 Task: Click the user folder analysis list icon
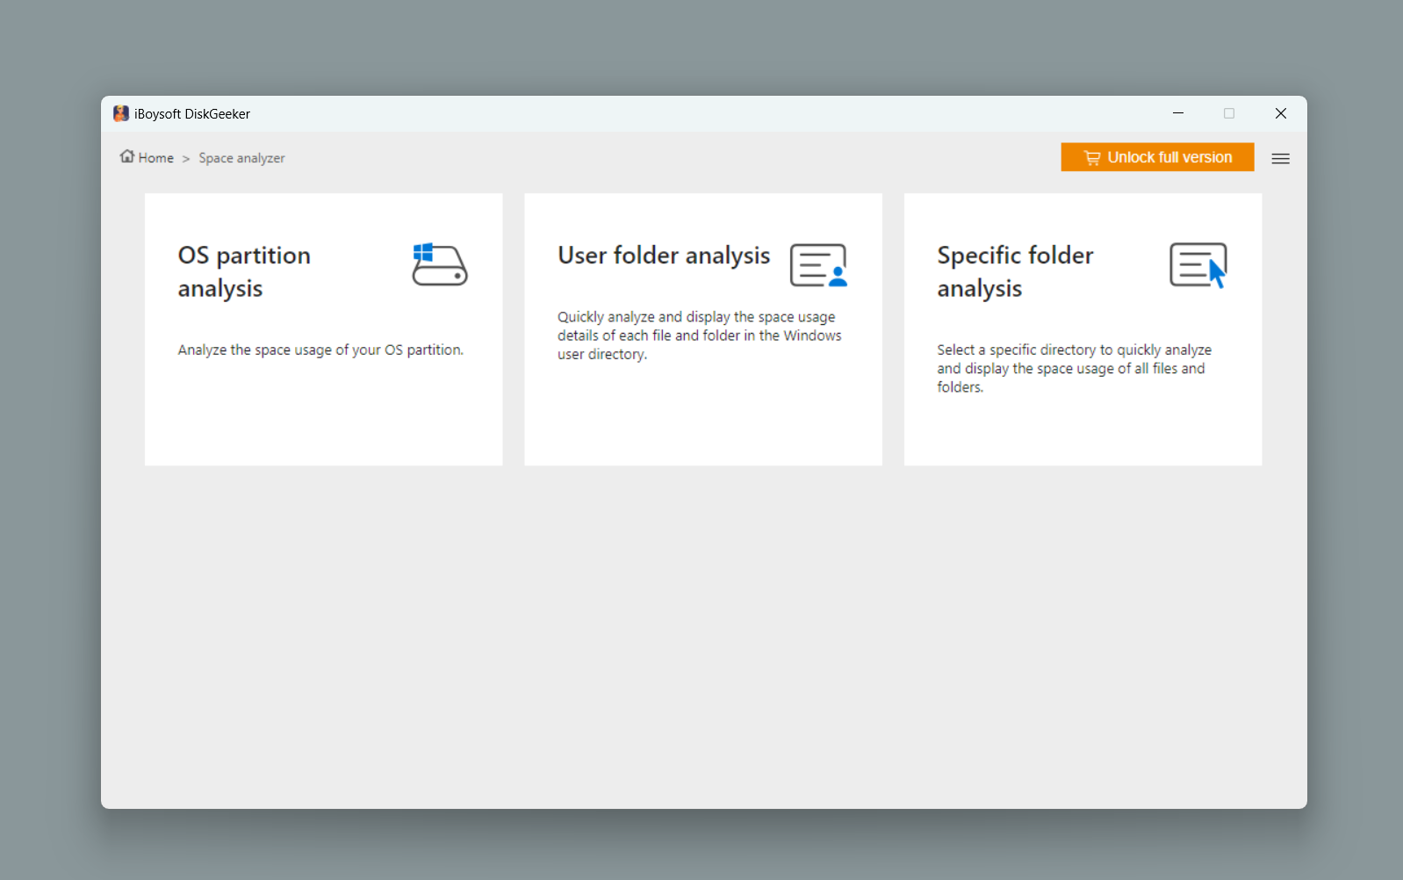(818, 265)
